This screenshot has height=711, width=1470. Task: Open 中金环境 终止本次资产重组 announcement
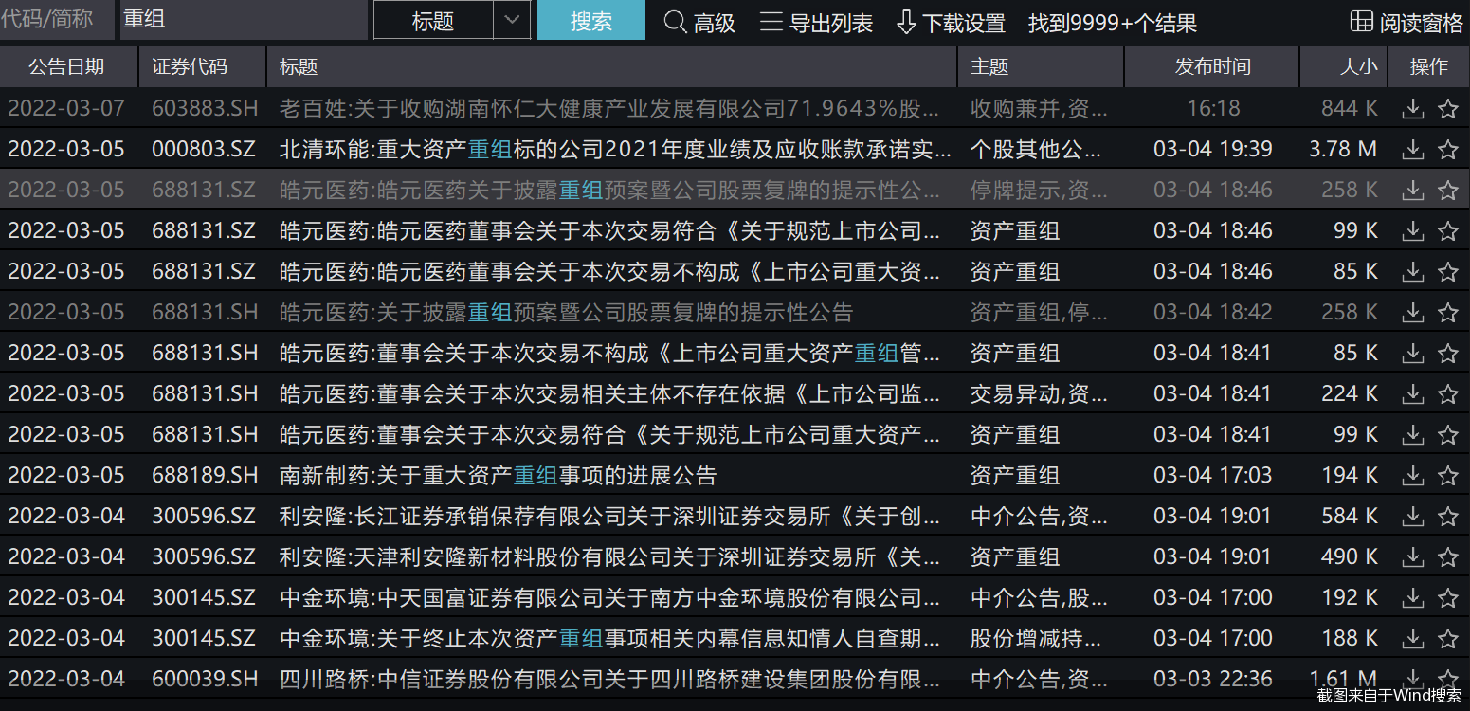(610, 639)
